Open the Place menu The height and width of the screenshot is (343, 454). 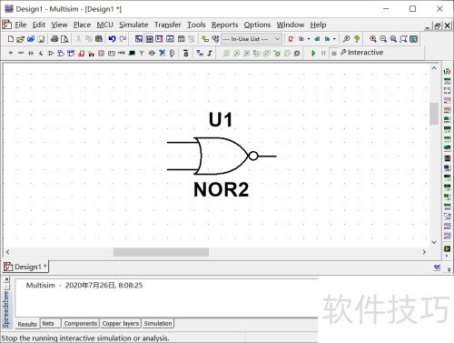click(82, 25)
